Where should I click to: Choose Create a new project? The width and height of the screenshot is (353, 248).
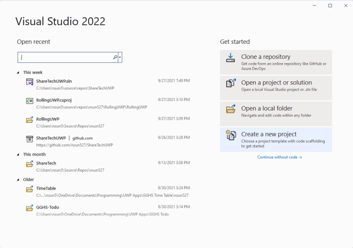click(276, 140)
